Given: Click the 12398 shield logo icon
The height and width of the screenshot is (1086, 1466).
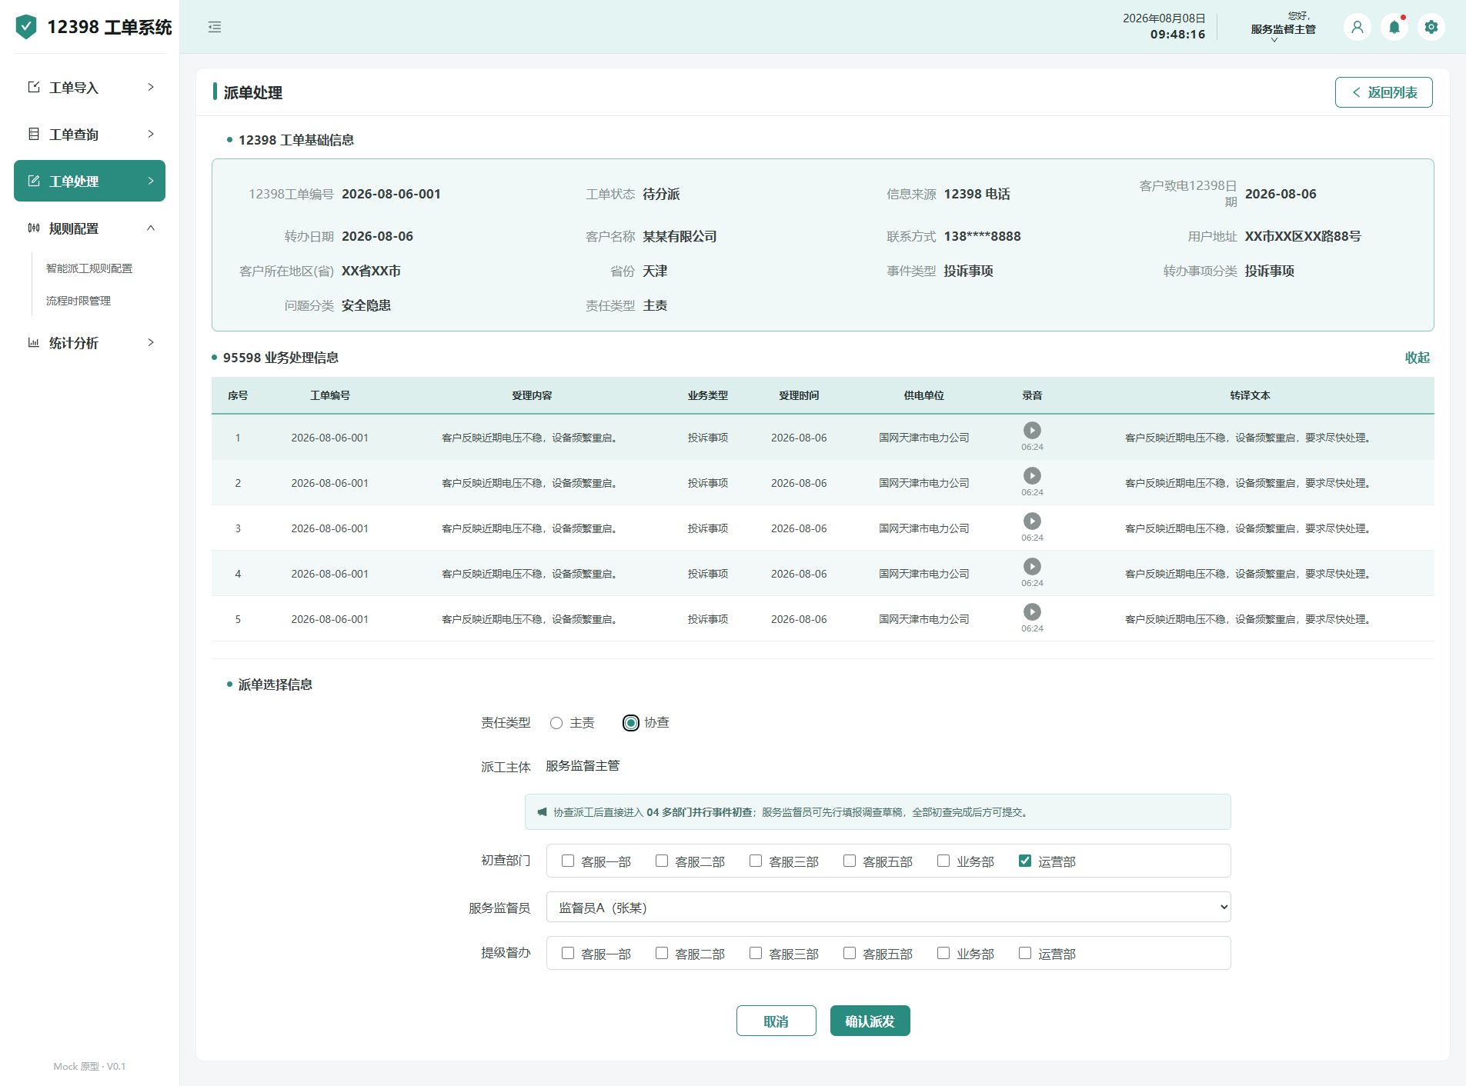Looking at the screenshot, I should tap(26, 27).
